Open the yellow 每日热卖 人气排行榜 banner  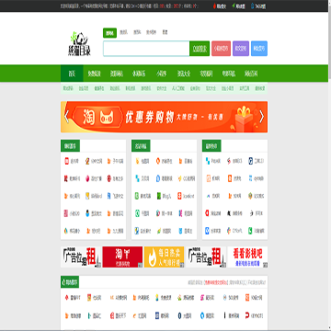click(x=164, y=257)
